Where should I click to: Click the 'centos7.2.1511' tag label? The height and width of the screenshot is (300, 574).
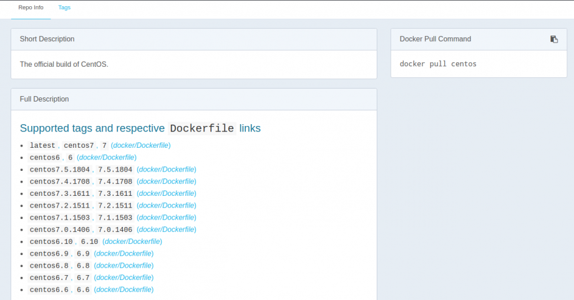pos(60,205)
